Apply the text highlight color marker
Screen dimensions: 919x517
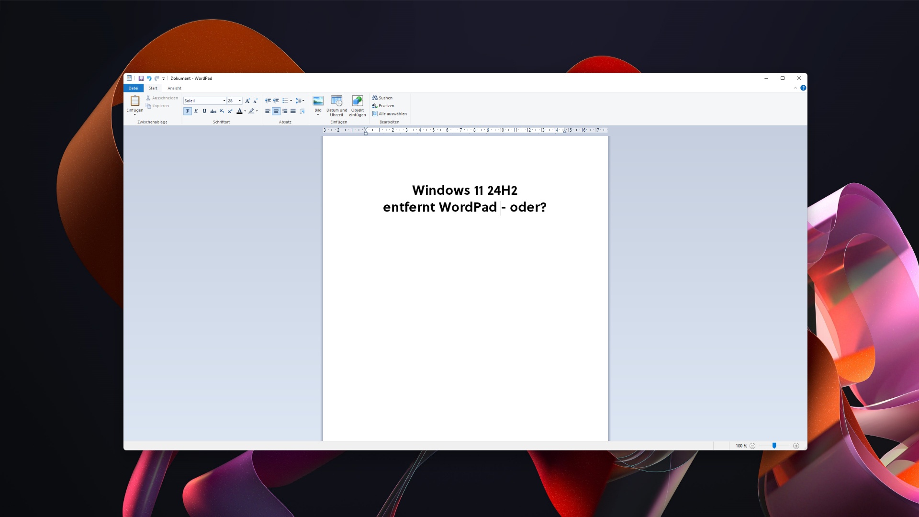251,111
